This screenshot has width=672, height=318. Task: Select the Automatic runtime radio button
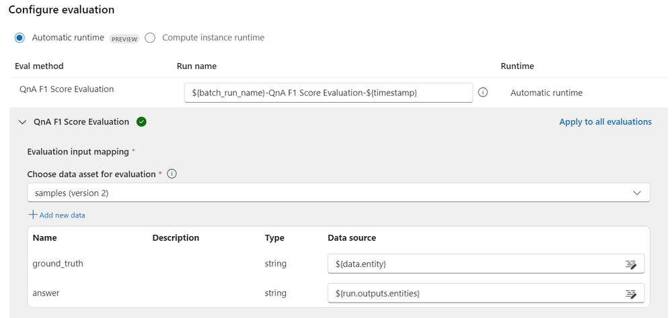tap(20, 38)
